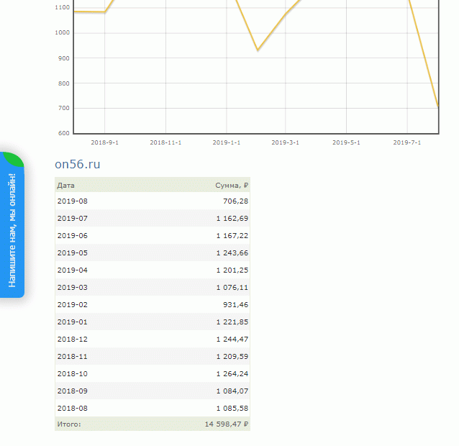Click amount 1 264,24
459x446 pixels.
coord(232,374)
